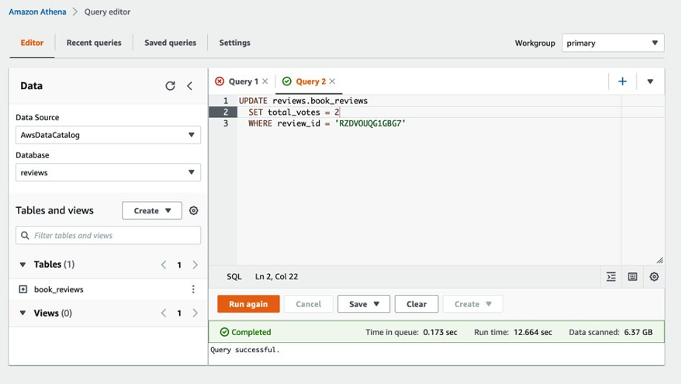This screenshot has width=682, height=384.
Task: Open the Create dropdown in Tables and views
Action: 152,210
